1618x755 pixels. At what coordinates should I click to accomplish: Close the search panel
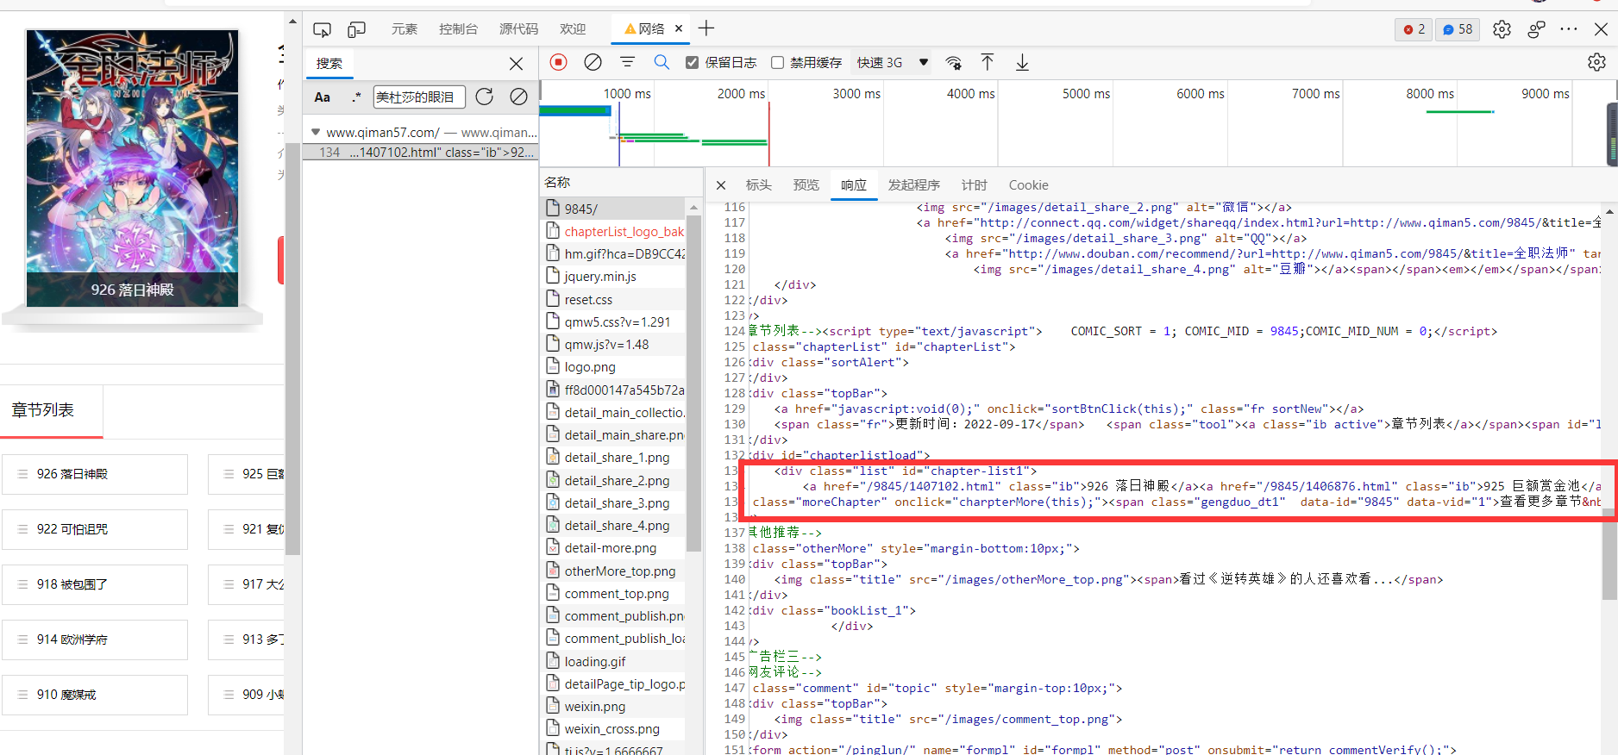tap(516, 64)
